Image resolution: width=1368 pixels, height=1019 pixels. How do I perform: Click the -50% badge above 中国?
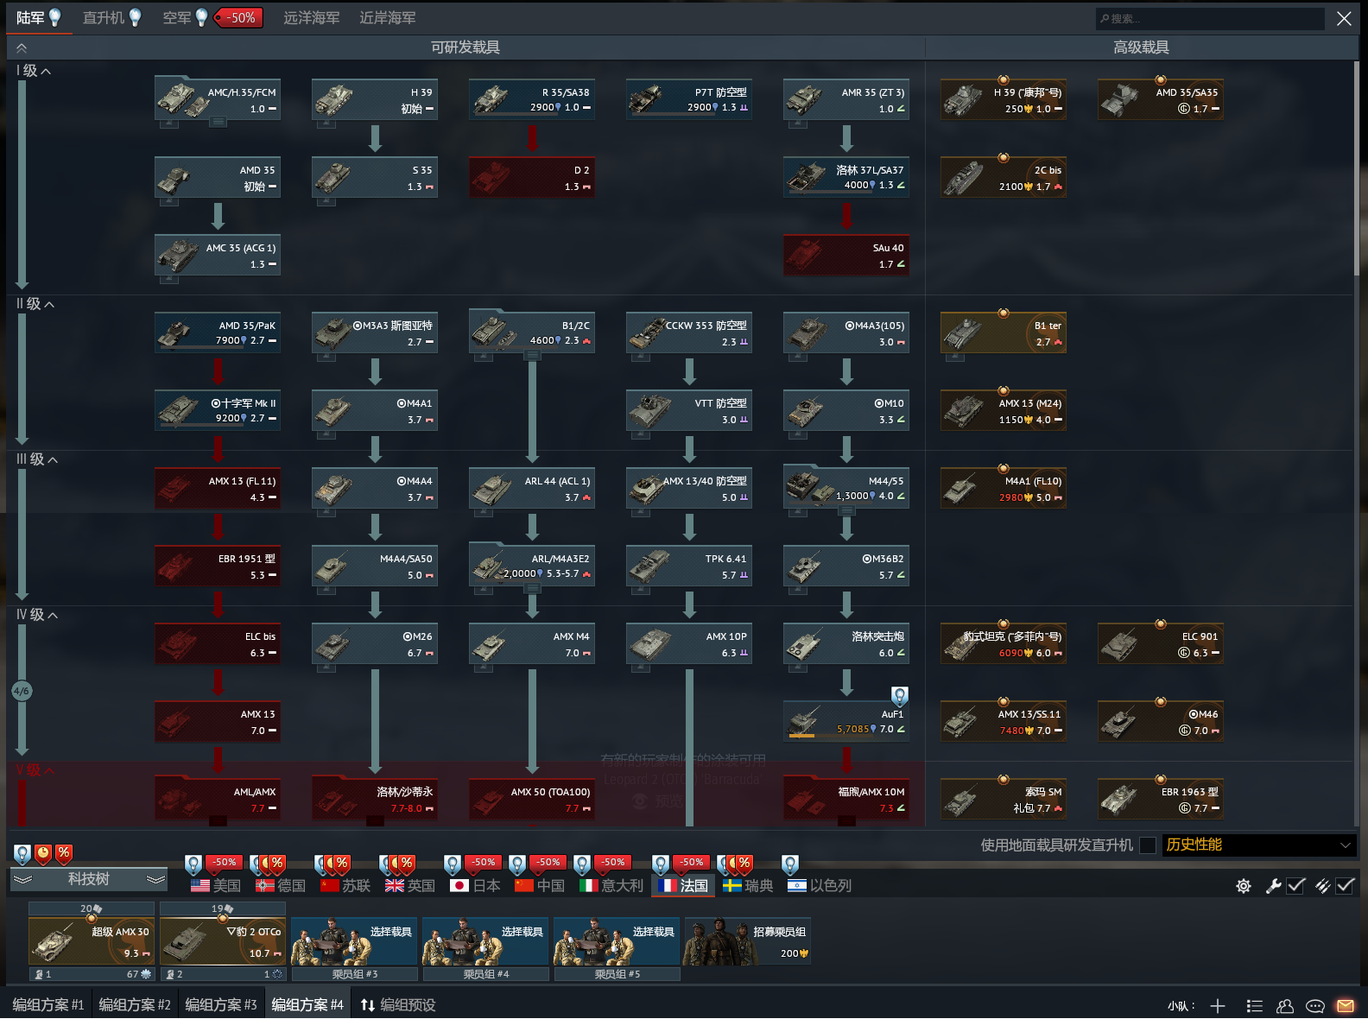coord(548,863)
